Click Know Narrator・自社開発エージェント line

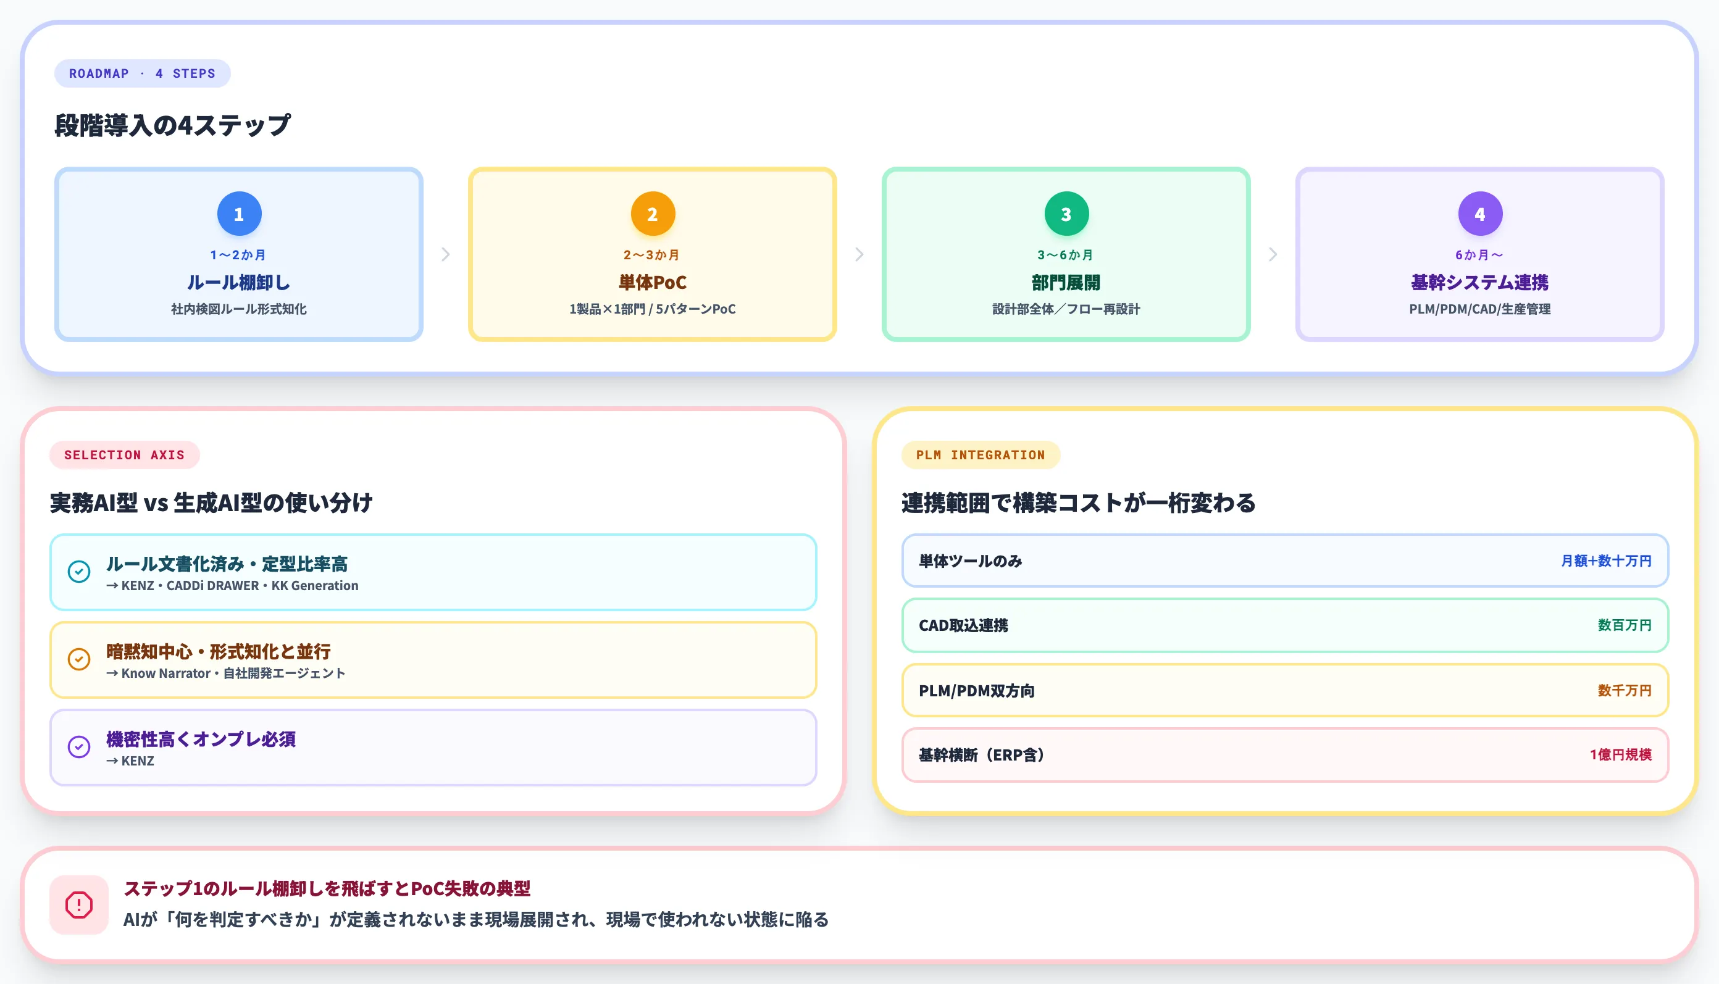pyautogui.click(x=226, y=673)
